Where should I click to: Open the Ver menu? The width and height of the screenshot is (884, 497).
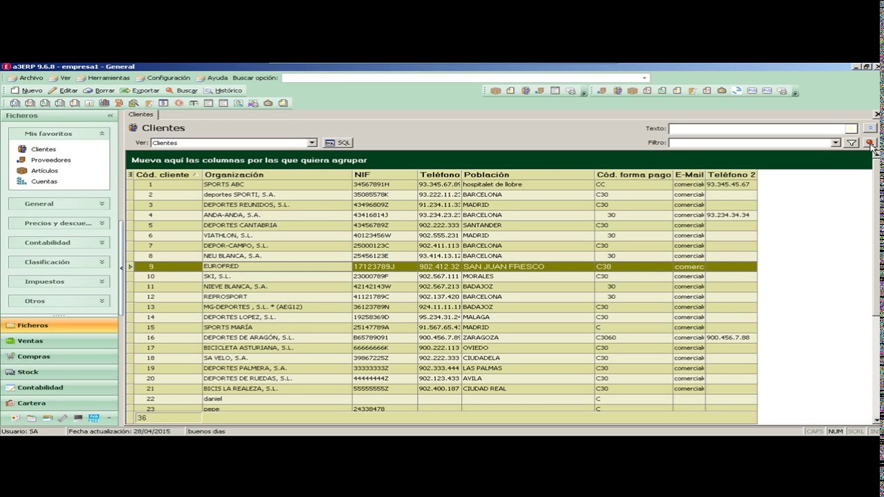[60, 78]
